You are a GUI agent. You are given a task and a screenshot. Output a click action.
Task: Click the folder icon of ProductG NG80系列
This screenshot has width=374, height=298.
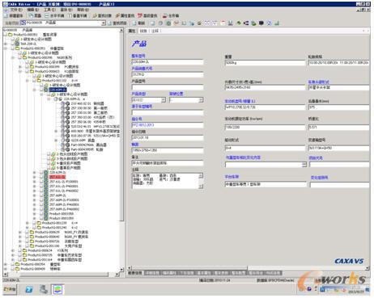point(24,57)
